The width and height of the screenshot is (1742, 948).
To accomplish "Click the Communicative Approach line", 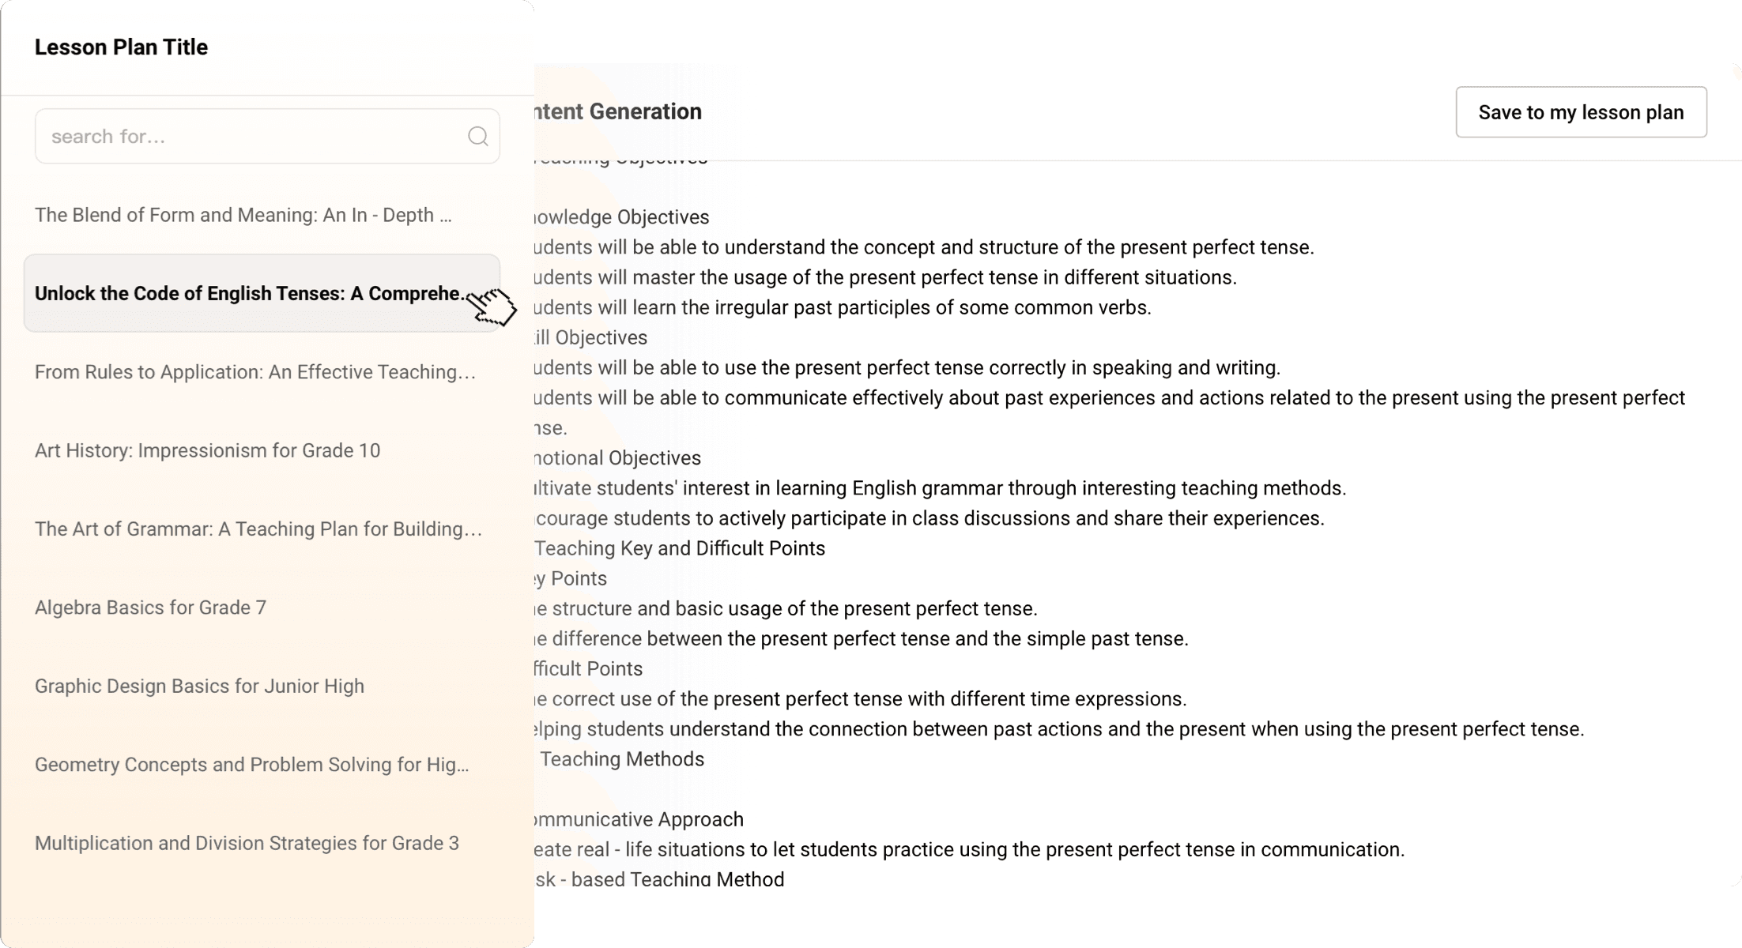I will pyautogui.click(x=639, y=819).
